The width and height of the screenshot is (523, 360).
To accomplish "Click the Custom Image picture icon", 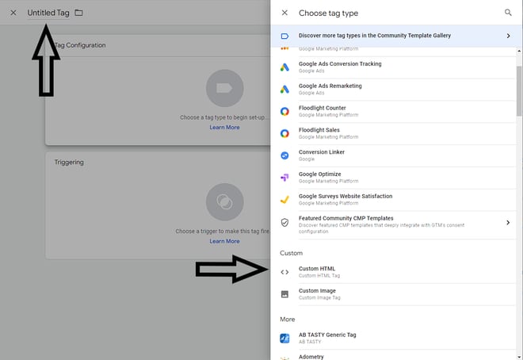I will point(284,294).
